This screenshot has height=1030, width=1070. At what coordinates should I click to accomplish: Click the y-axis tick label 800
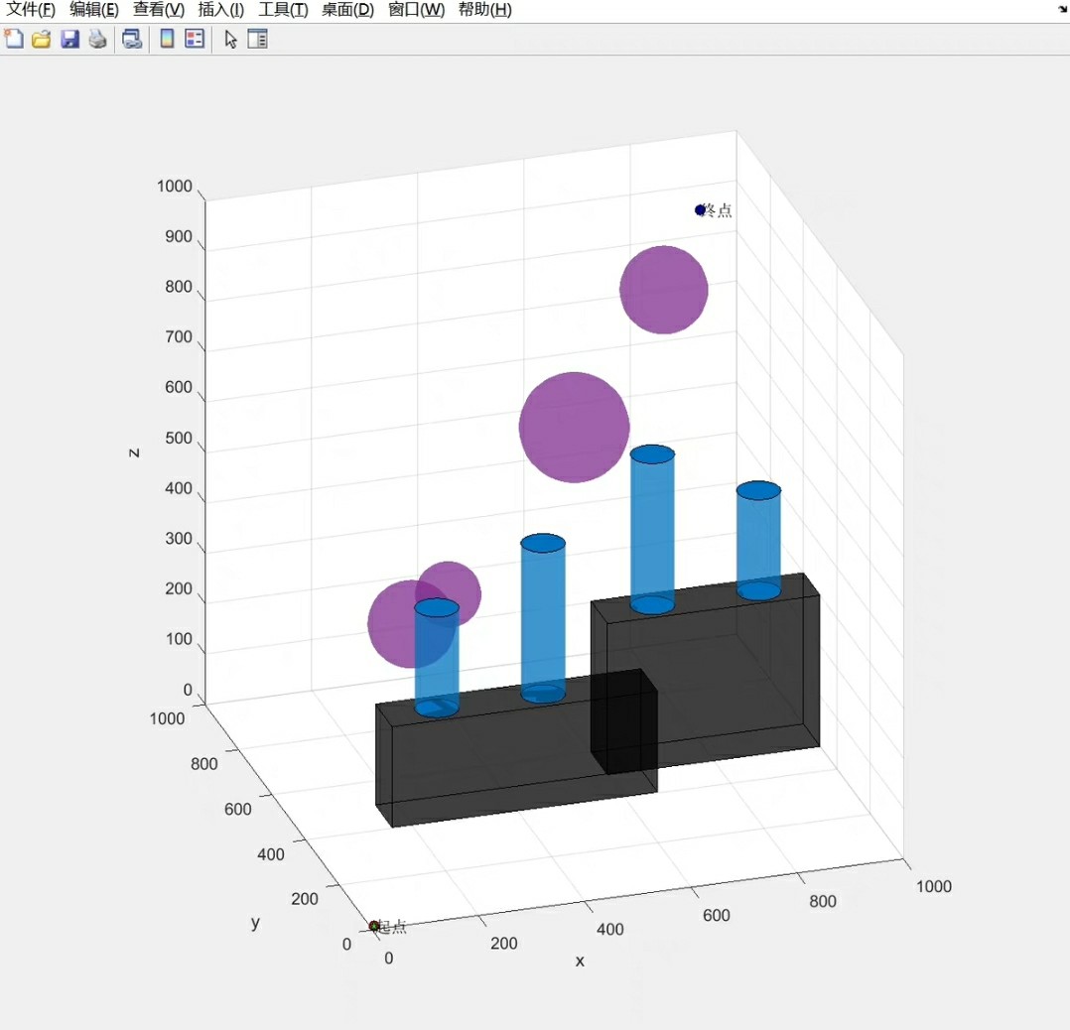point(204,764)
